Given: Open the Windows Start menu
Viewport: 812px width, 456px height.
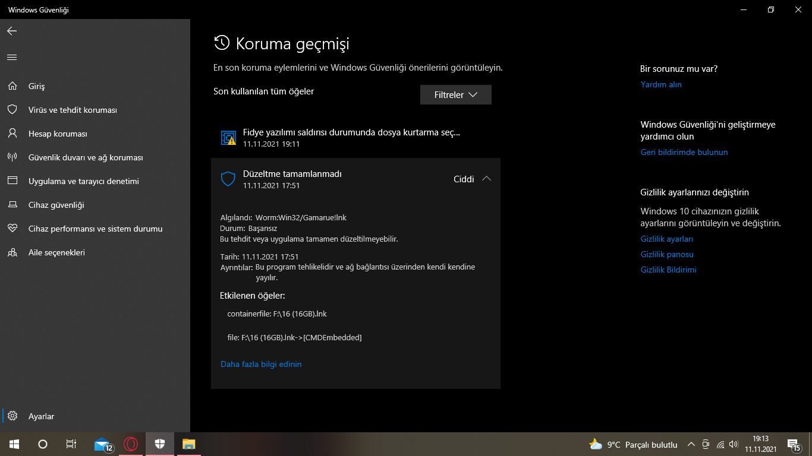Looking at the screenshot, I should [x=14, y=444].
